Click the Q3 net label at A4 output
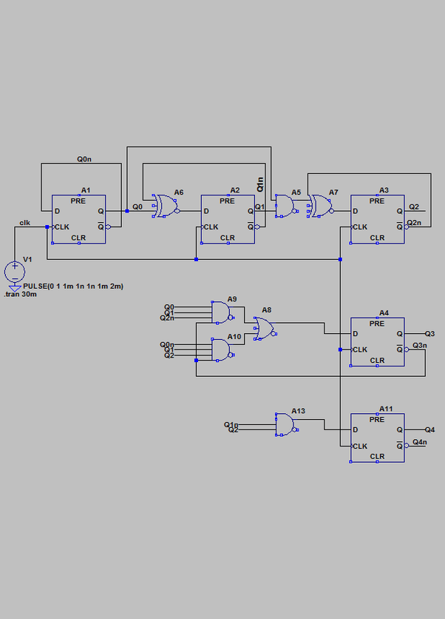This screenshot has width=445, height=619. (x=430, y=334)
